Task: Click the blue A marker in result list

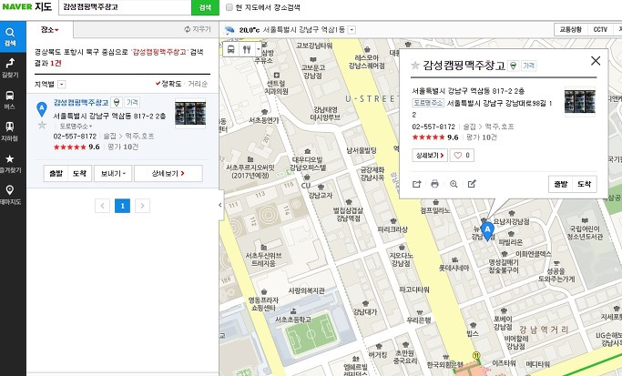Action: (x=42, y=109)
